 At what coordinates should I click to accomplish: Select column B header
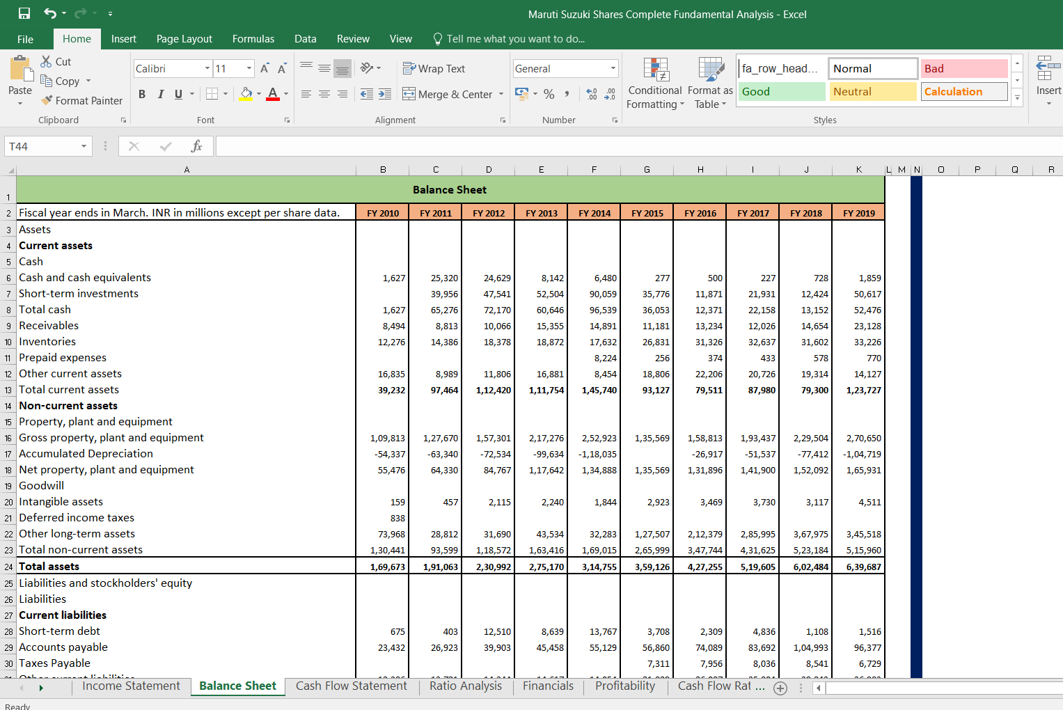tap(383, 169)
